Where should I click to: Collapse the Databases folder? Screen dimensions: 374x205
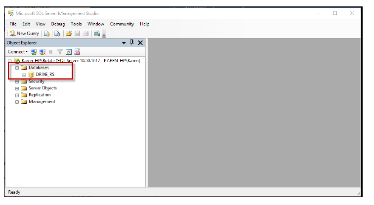(17, 68)
